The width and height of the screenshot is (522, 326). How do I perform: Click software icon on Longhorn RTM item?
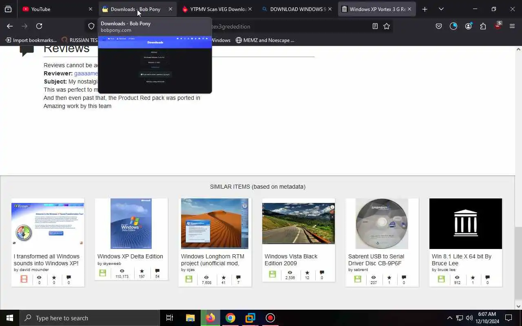(x=189, y=279)
